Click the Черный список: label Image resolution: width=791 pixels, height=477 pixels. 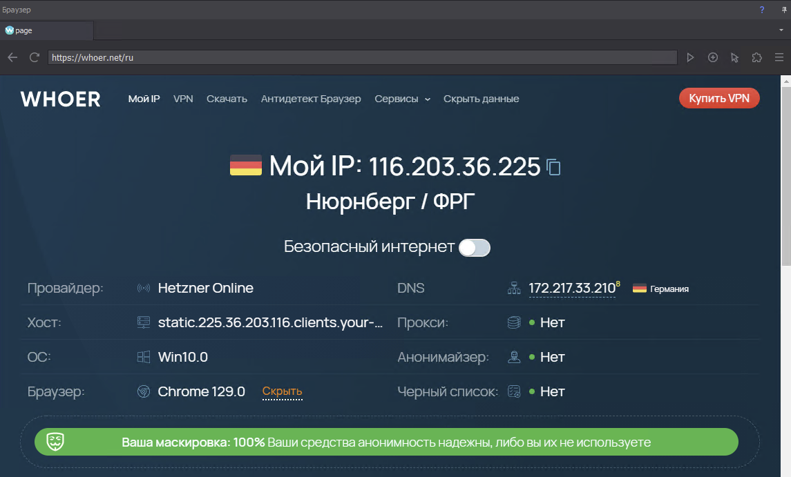[x=448, y=391]
